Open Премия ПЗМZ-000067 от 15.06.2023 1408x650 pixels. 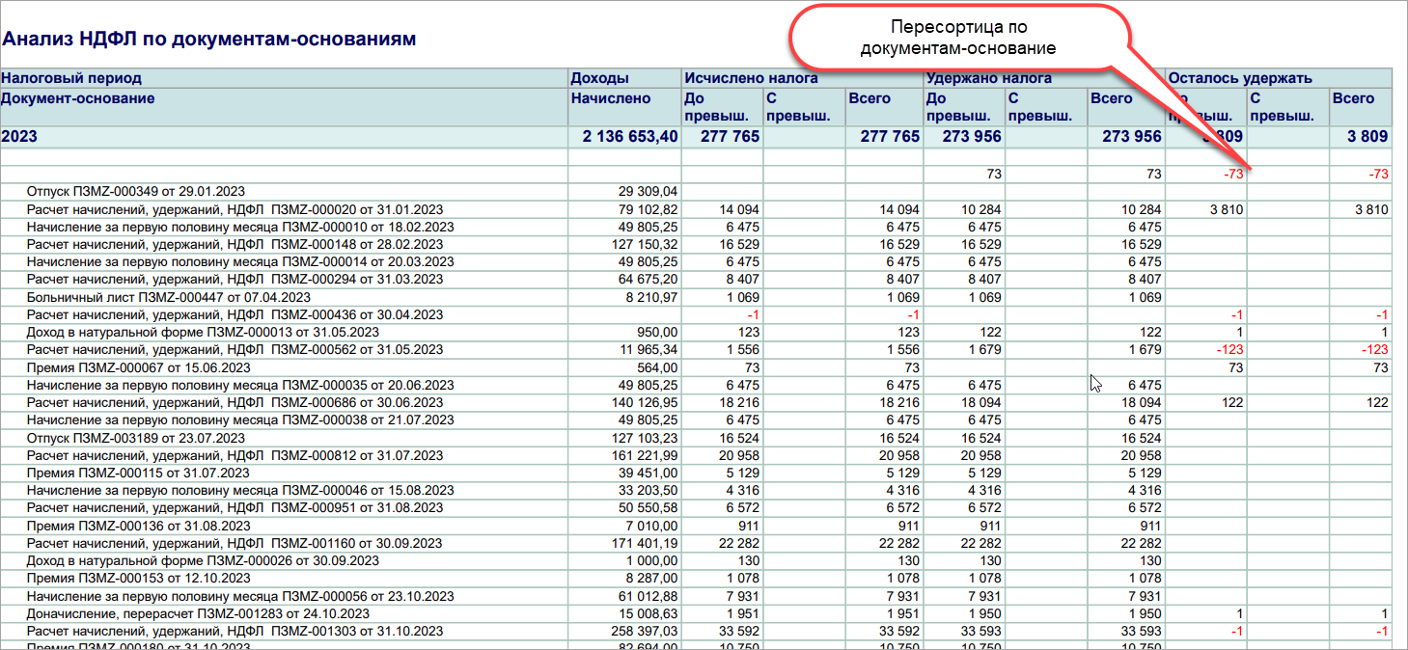(138, 367)
